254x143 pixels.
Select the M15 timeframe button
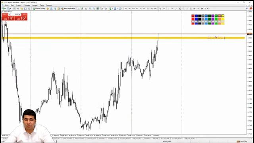point(133,9)
